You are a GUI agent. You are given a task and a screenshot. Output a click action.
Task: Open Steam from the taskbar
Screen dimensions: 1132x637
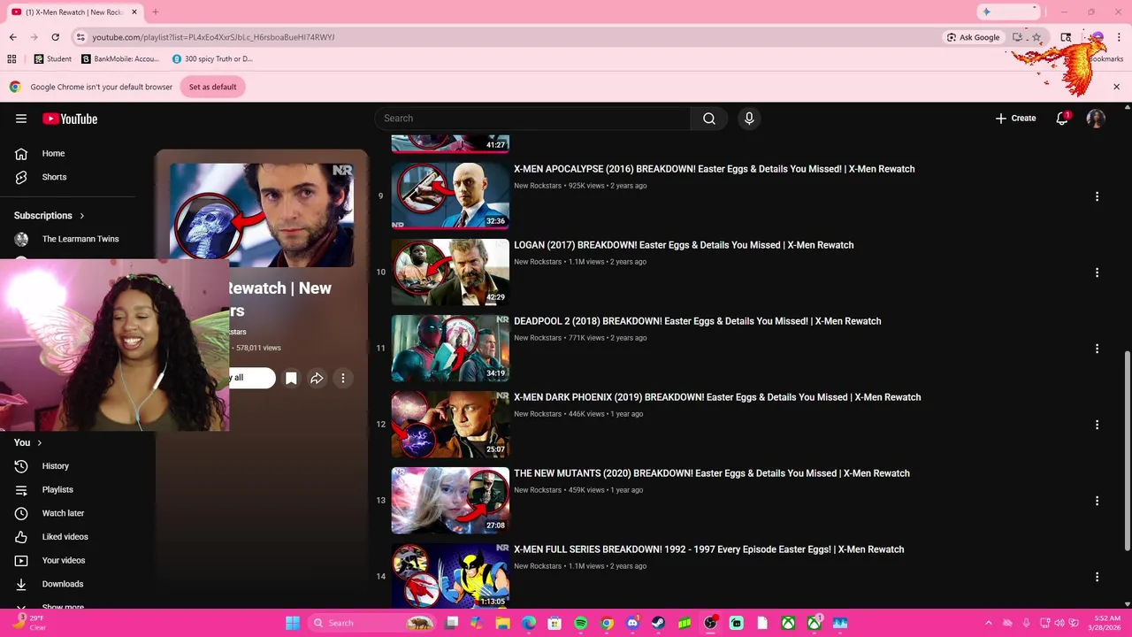tap(658, 623)
